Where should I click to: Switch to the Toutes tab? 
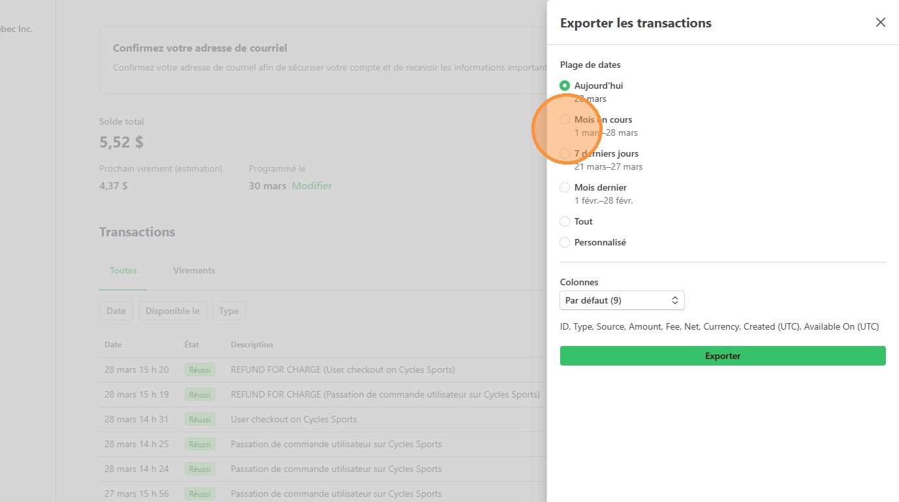(123, 270)
